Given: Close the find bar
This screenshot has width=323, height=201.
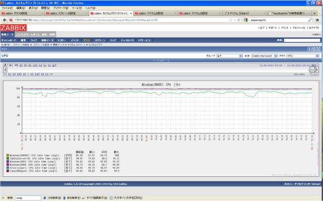Looking at the screenshot, I should tap(3, 198).
